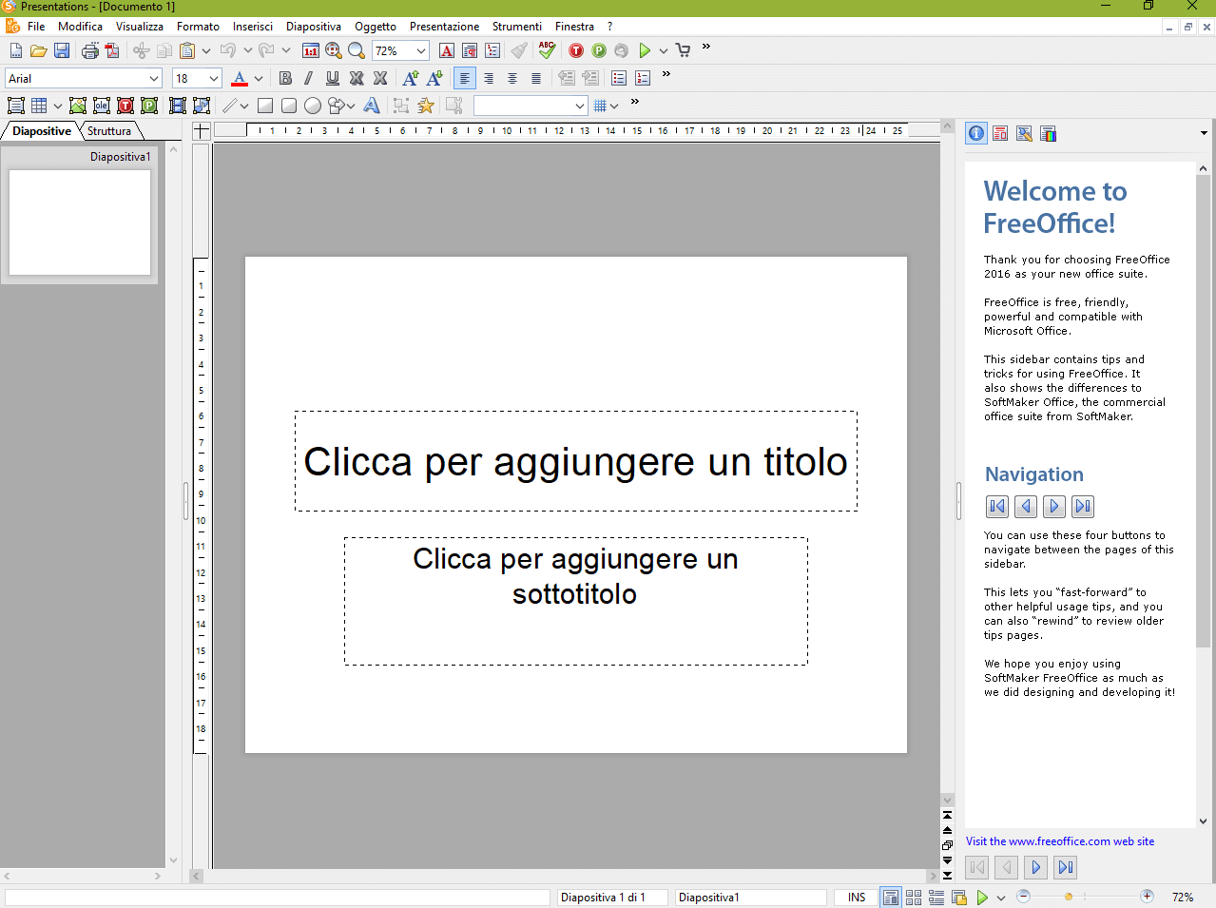Screen dimensions: 1216x908
Task: Run the spell check tool
Action: [547, 50]
